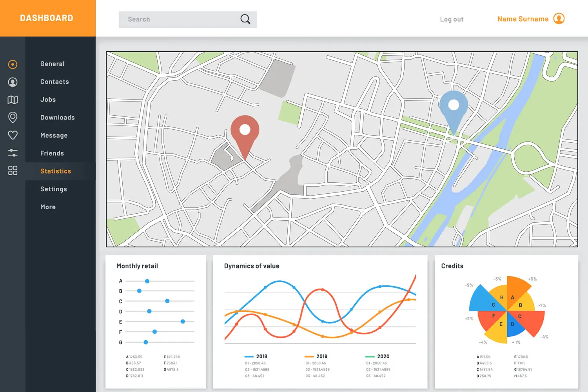This screenshot has width=588, height=392.
Task: Open the Settings menu item
Action: coord(54,189)
